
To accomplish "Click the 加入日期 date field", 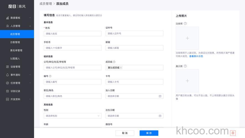I will [x=134, y=96].
